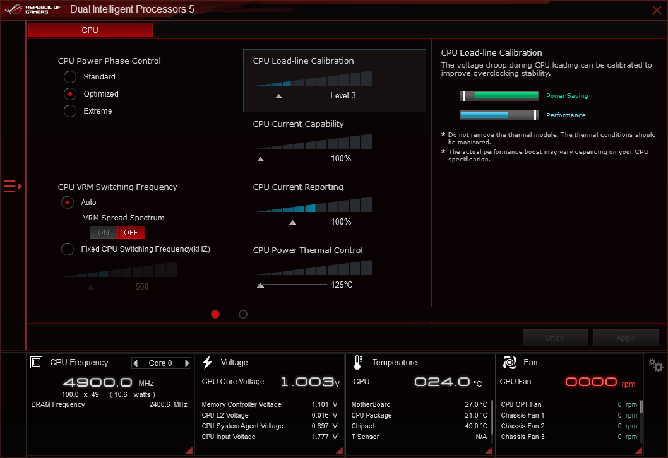Click the Temperature thermometer icon
668x458 pixels.
coord(357,362)
